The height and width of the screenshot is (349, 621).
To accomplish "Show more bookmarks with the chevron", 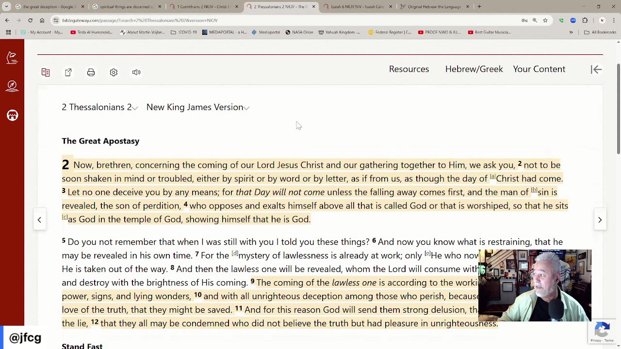I will pos(571,32).
